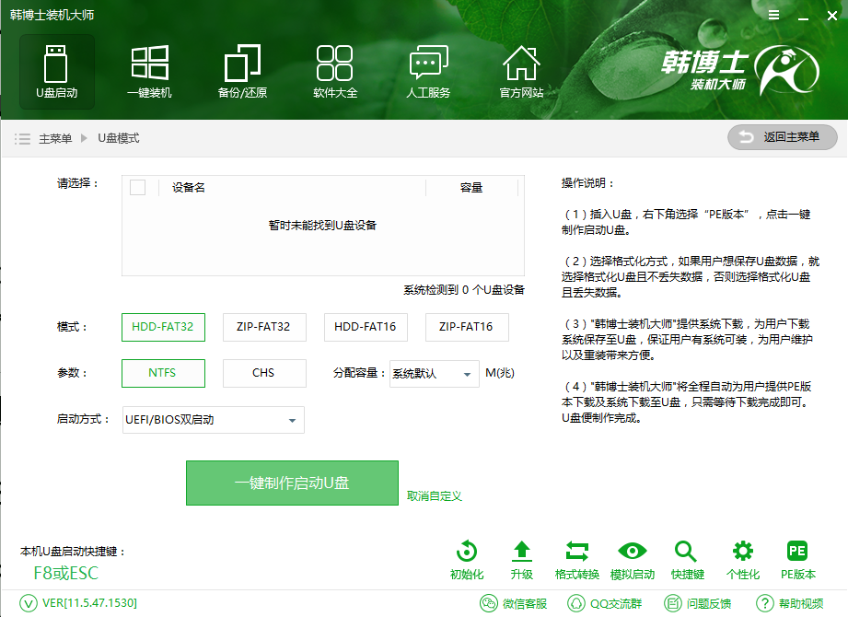Click the 取消自定义 cancel customization link

[x=433, y=495]
